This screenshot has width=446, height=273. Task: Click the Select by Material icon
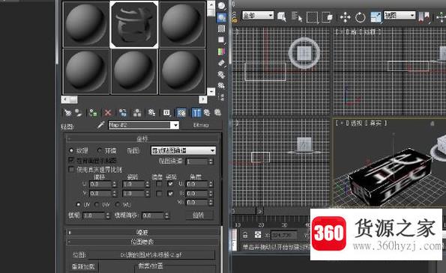[x=222, y=85]
